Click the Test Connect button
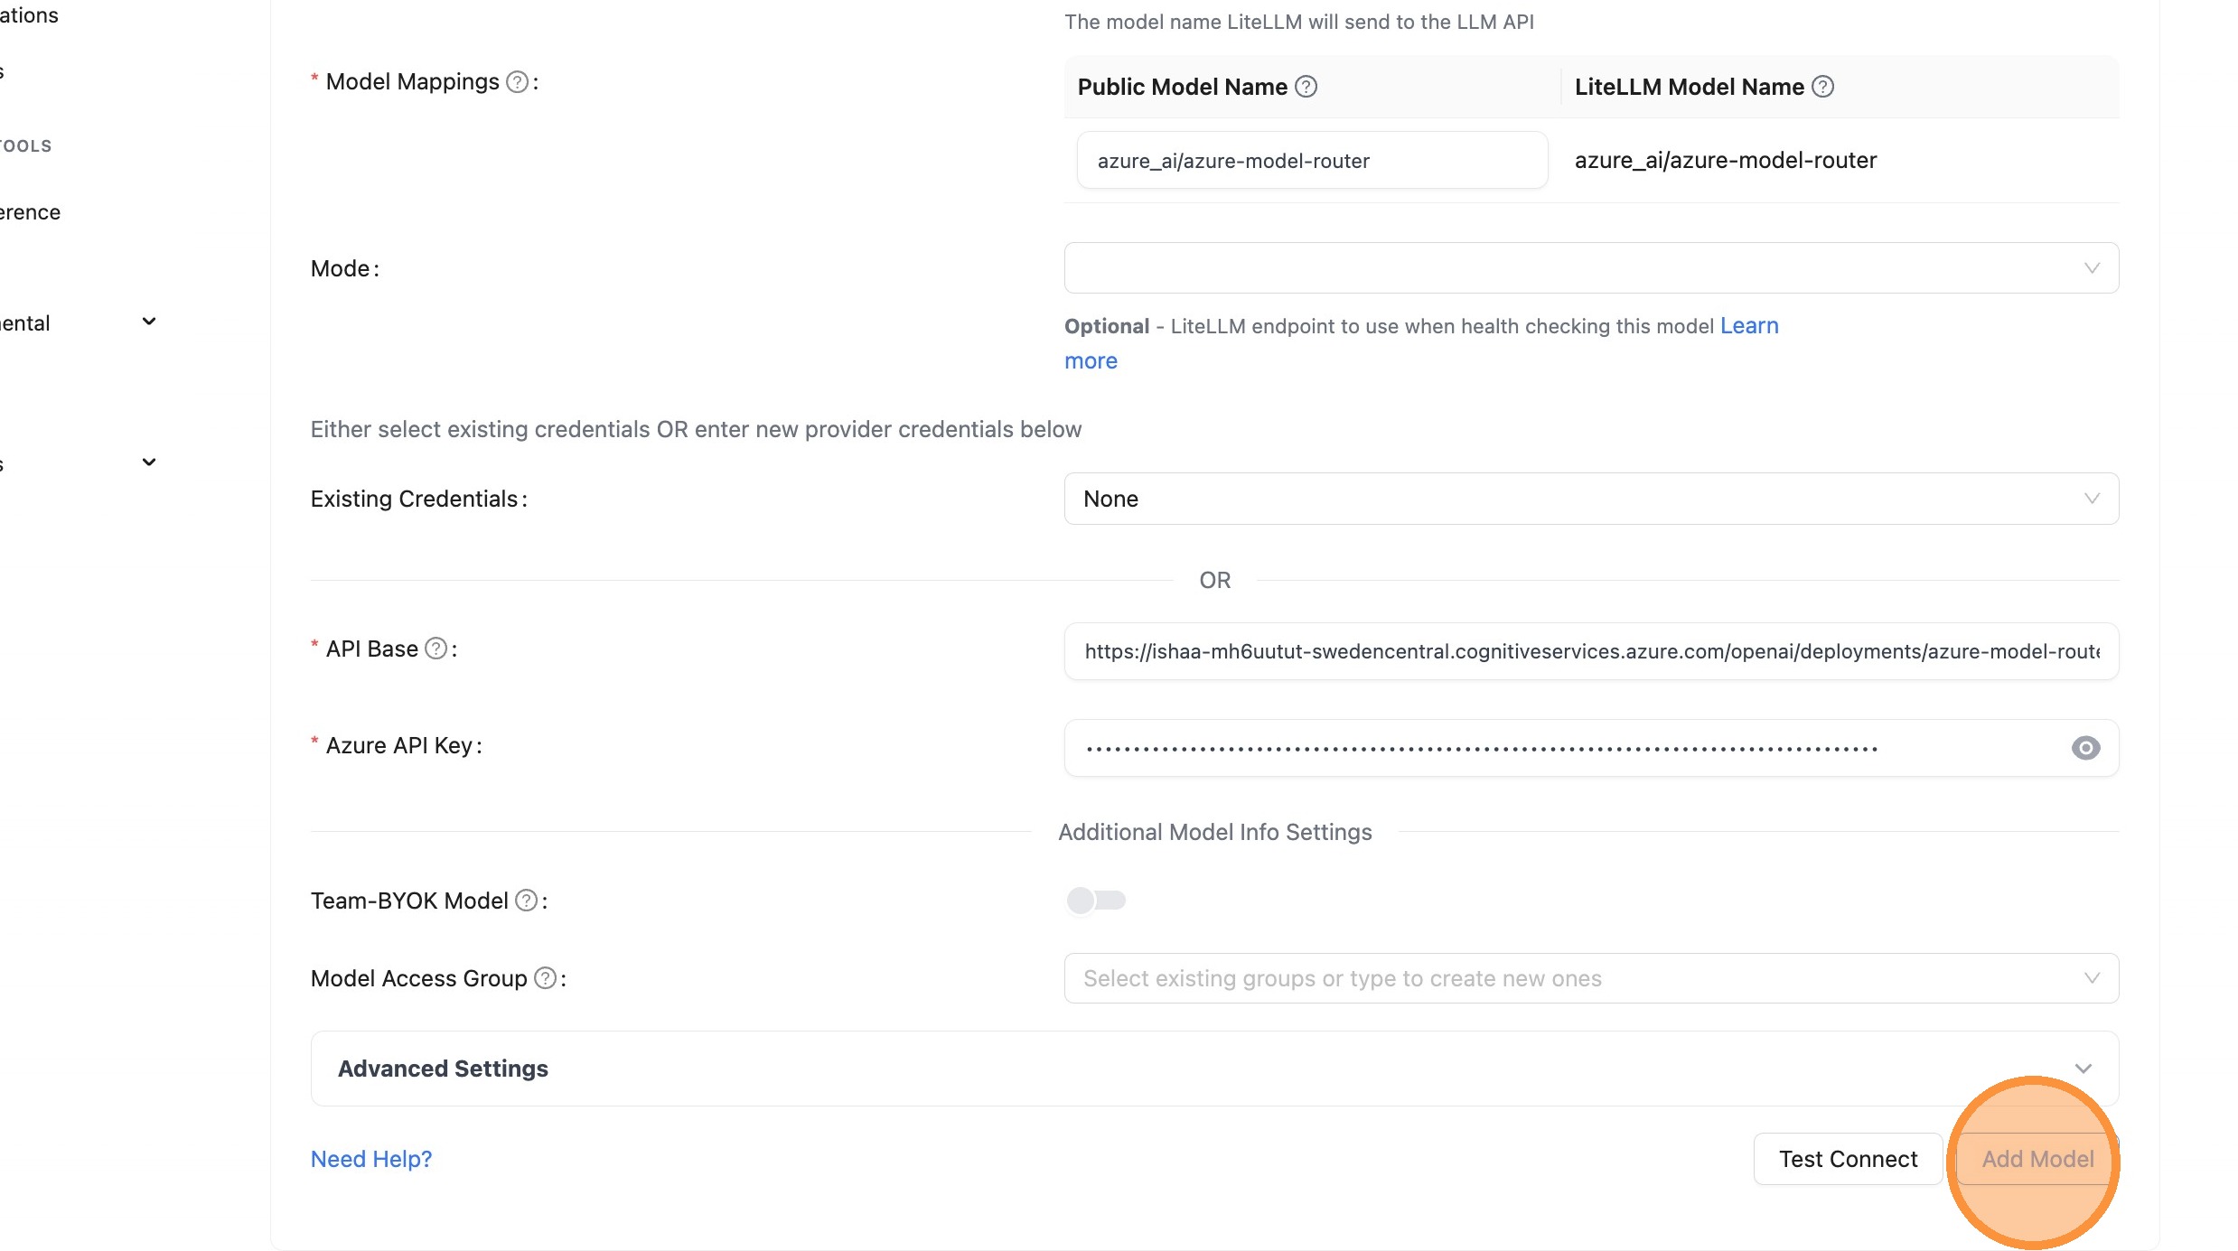This screenshot has height=1251, width=2238. [1848, 1159]
